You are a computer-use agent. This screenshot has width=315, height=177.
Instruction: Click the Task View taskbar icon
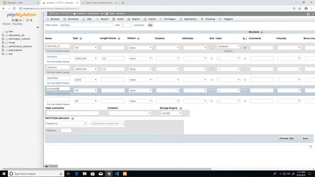click(68, 174)
